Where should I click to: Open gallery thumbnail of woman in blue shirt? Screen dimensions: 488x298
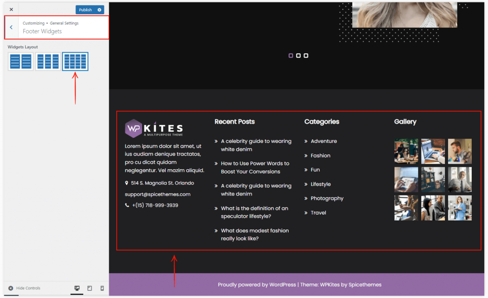[460, 208]
